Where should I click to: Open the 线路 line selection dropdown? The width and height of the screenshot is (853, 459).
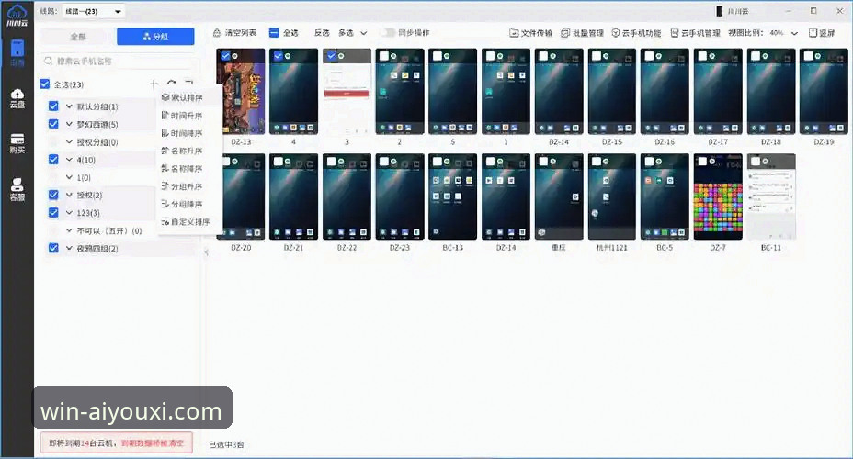pos(94,11)
